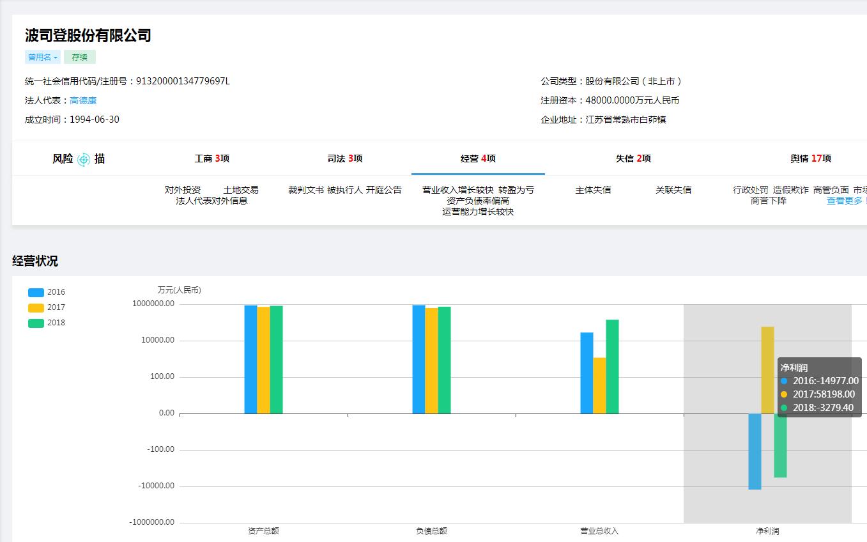This screenshot has width=867, height=542.
Task: Toggle the 2016 legend series
Action: coord(47,292)
